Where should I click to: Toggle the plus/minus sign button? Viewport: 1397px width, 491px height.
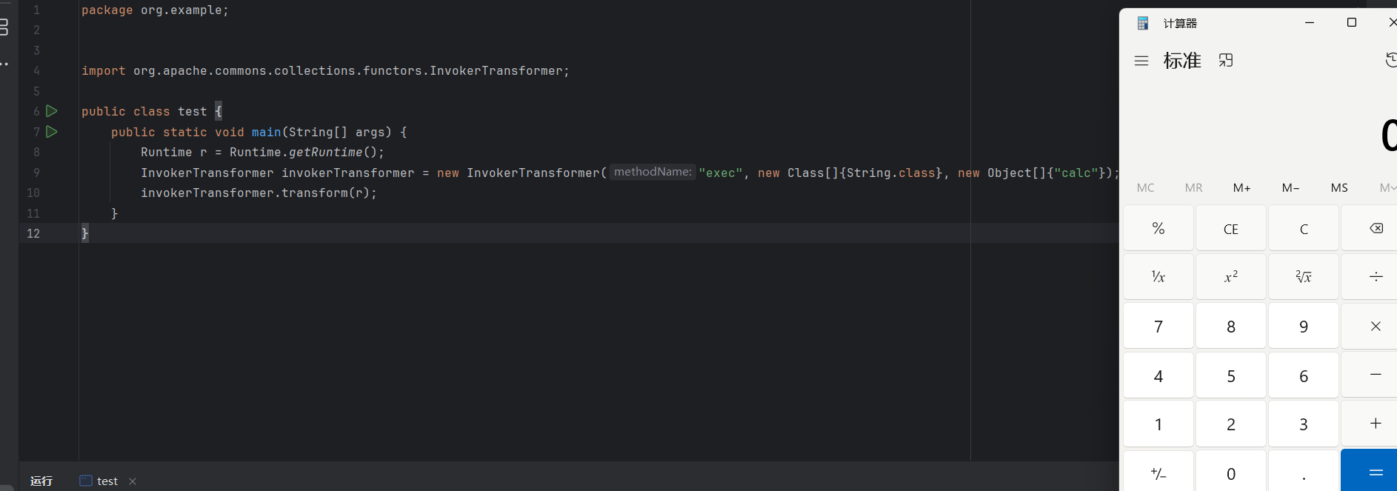[x=1158, y=473]
